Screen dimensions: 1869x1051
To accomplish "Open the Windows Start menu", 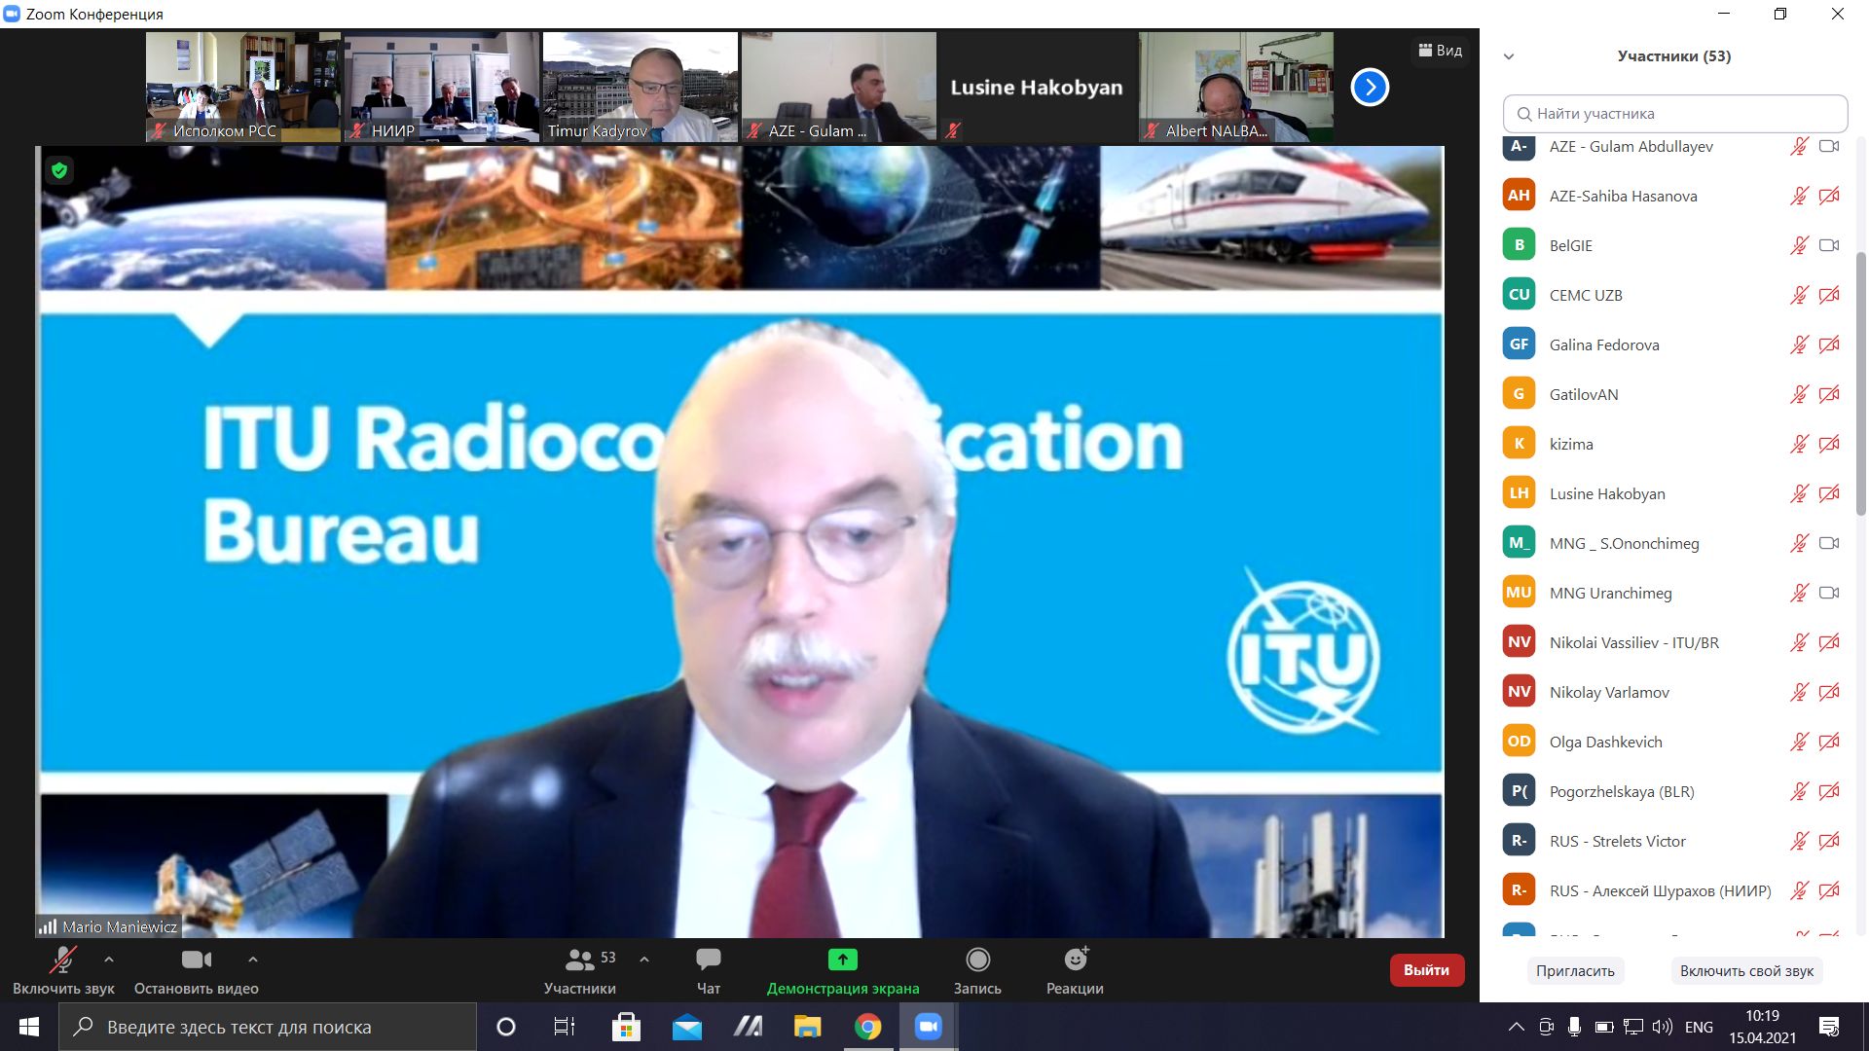I will 29,1027.
